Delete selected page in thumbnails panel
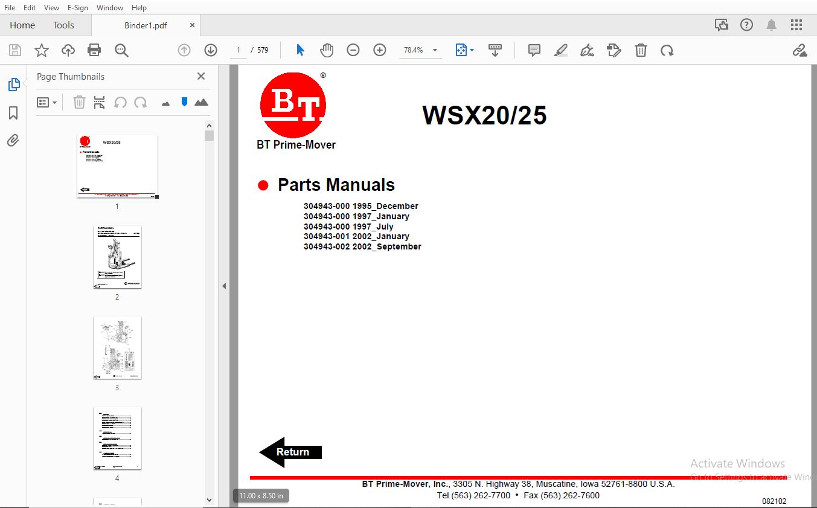817x508 pixels. (x=79, y=102)
